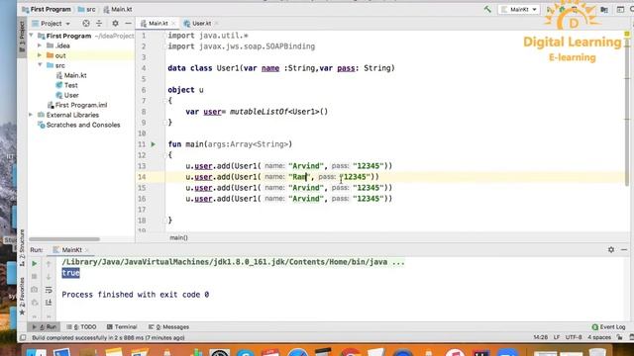
Task: Click the run gutter arrow beside main function
Action: tap(154, 144)
